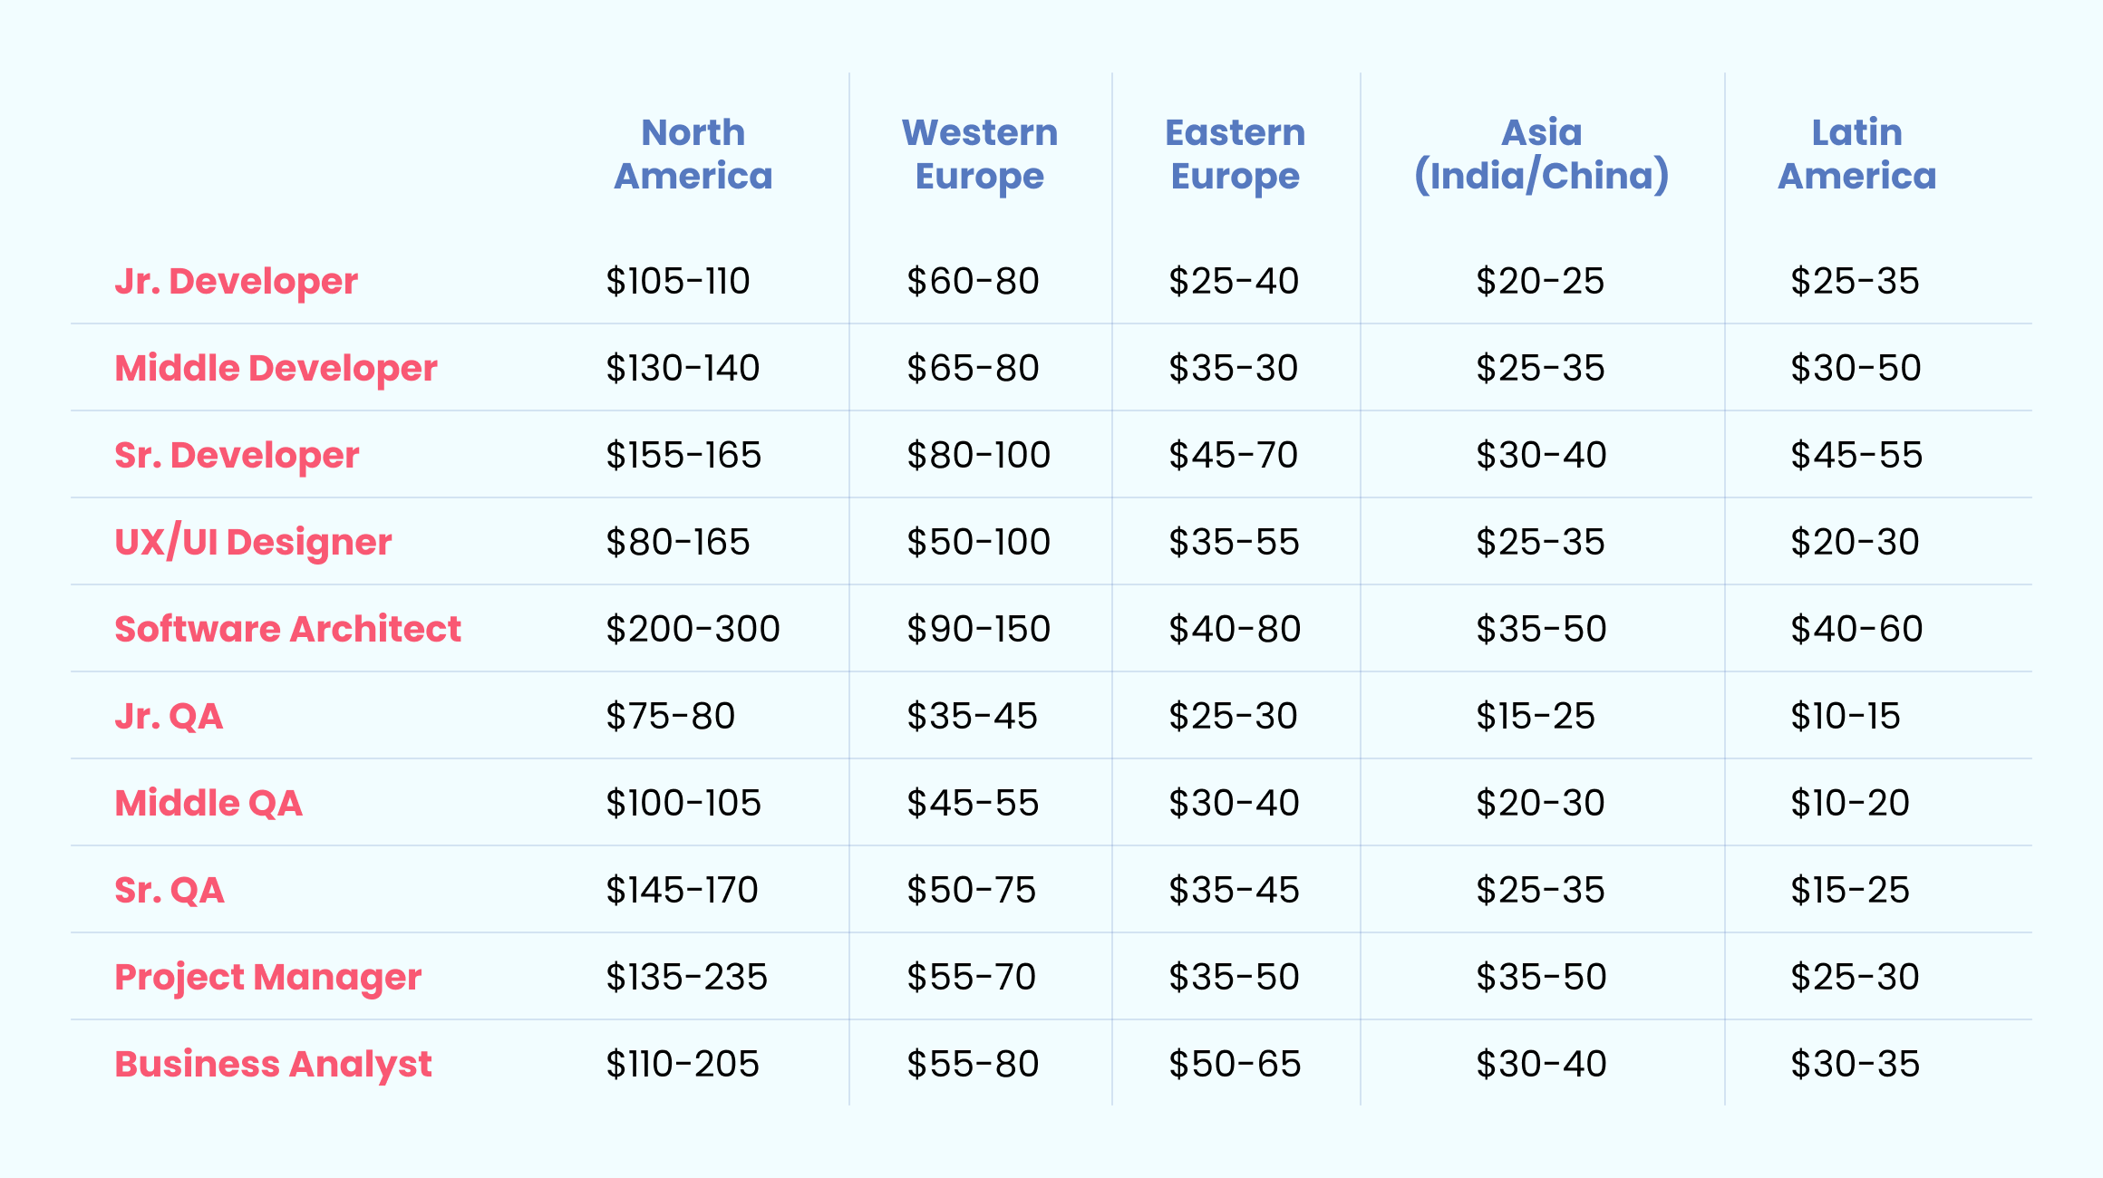Click the Latin America column header

coord(1857,154)
